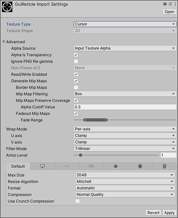The image size is (178, 218).
Task: Open the V axis dropdown
Action: pyautogui.click(x=125, y=142)
